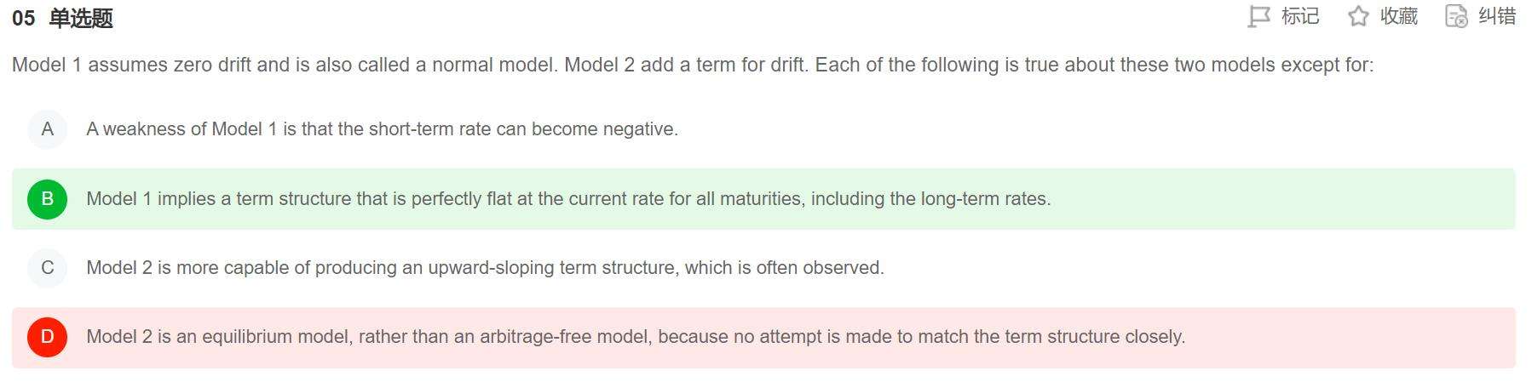Click the question number 05
1532x382 pixels.
(x=24, y=19)
